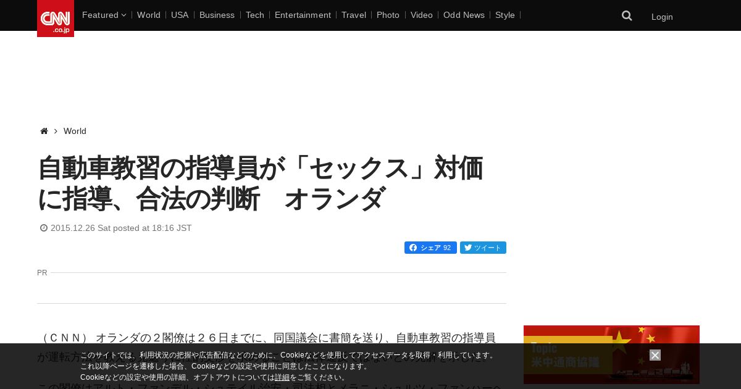This screenshot has width=741, height=389.
Task: Open the Entertainment section
Action: 303,15
